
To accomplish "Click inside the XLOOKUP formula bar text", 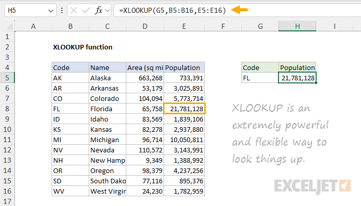I will [172, 10].
